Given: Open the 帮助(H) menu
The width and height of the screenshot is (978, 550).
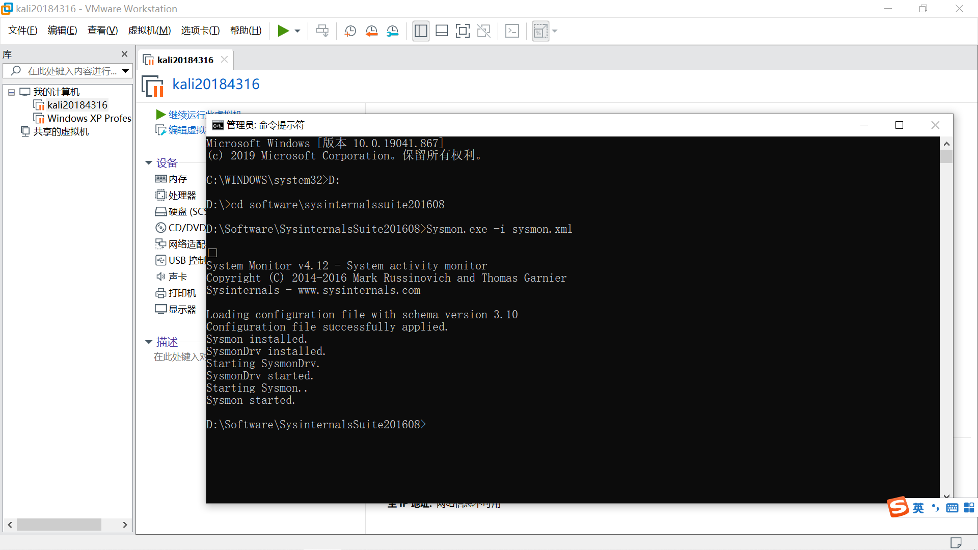Looking at the screenshot, I should pyautogui.click(x=246, y=31).
